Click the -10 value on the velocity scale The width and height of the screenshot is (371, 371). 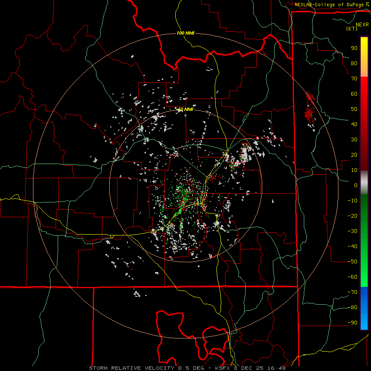click(352, 201)
